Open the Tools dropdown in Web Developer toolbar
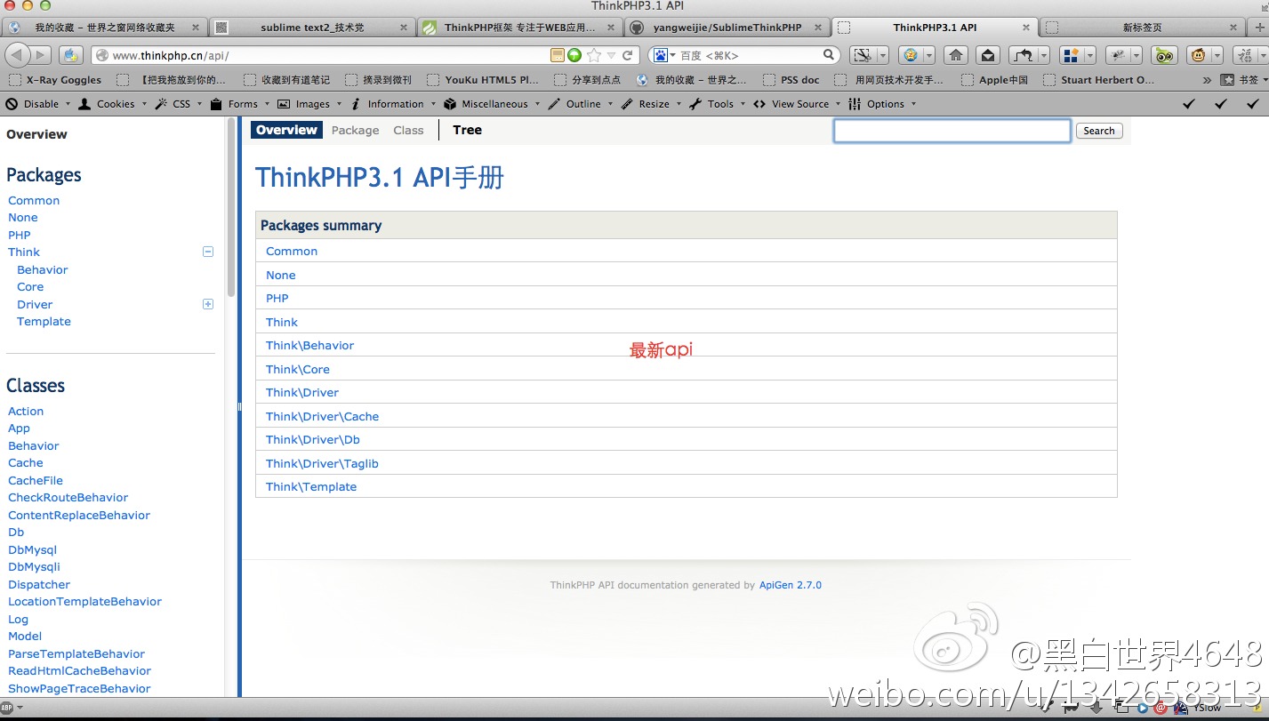Image resolution: width=1269 pixels, height=721 pixels. [x=716, y=104]
